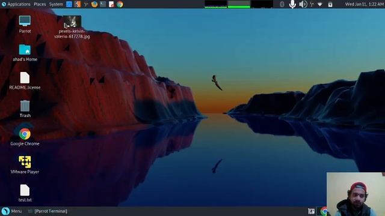Click the Chrome icon in bottom panel
385x216 pixels.
[x=324, y=211]
